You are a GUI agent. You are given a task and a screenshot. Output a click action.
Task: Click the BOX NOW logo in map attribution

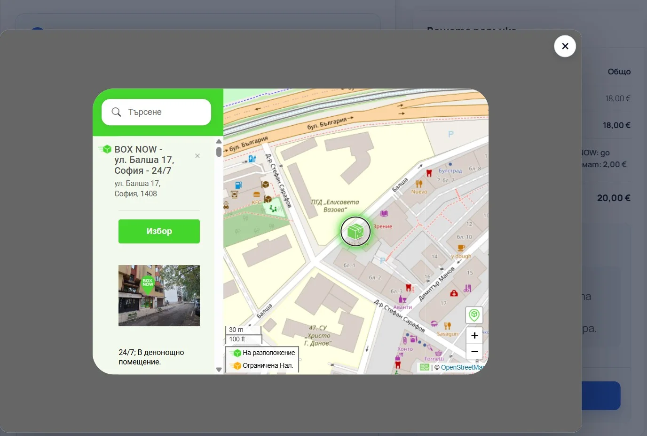click(x=425, y=367)
